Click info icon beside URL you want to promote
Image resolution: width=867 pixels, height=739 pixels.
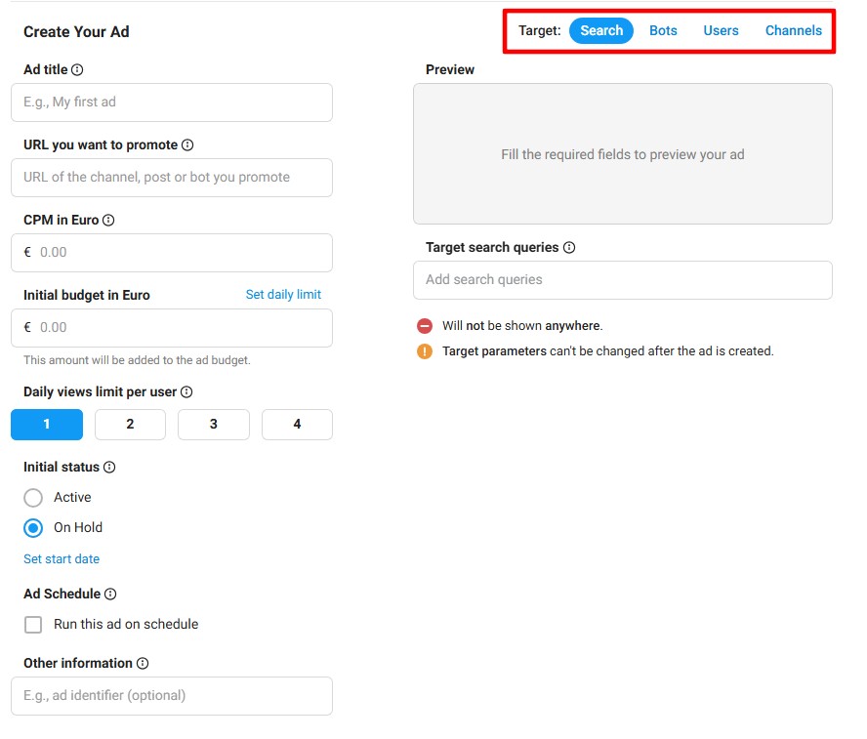click(187, 145)
